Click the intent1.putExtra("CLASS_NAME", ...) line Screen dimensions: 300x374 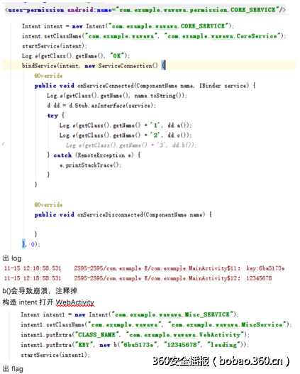click(135, 335)
